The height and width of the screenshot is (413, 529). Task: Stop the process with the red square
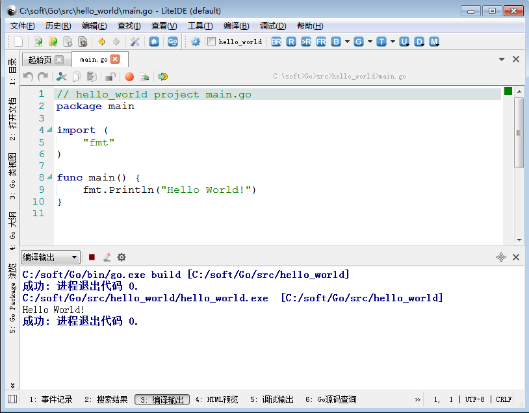(92, 257)
